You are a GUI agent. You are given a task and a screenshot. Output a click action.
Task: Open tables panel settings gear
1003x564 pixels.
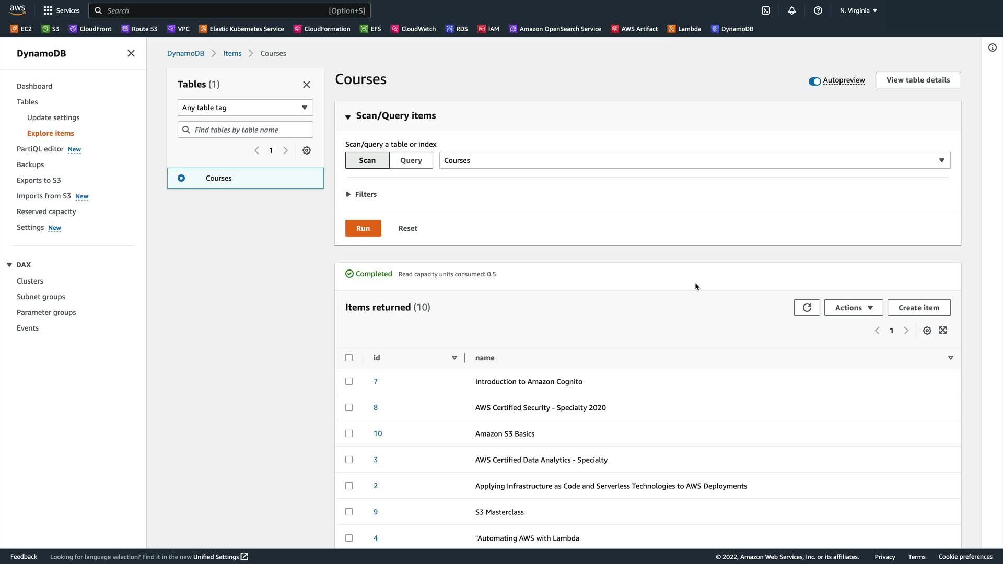(x=307, y=150)
